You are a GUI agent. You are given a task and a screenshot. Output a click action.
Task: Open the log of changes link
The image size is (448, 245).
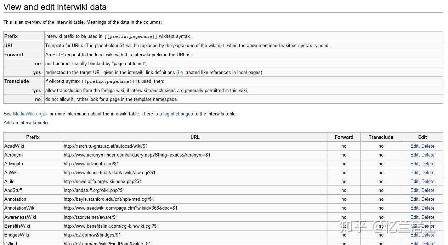coord(178,114)
